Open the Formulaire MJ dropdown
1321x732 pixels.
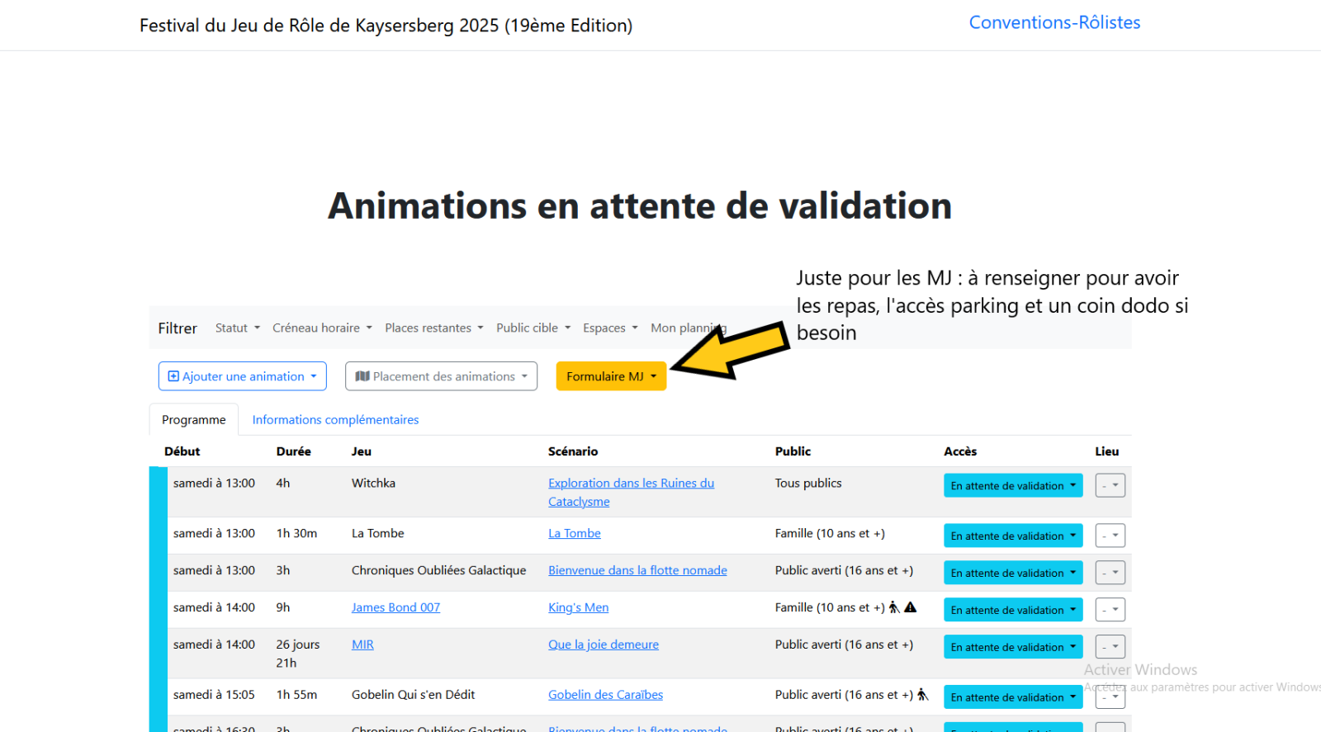click(x=611, y=376)
